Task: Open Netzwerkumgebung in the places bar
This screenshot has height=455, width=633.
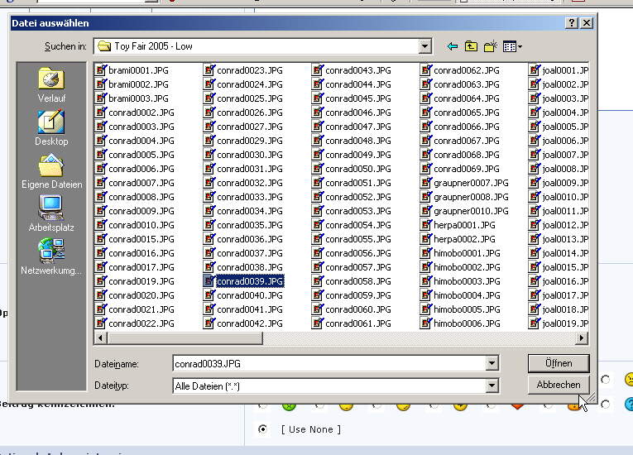Action: tap(51, 257)
